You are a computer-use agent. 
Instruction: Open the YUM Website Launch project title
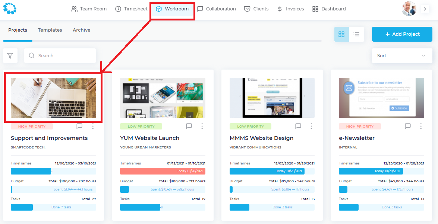tap(149, 138)
